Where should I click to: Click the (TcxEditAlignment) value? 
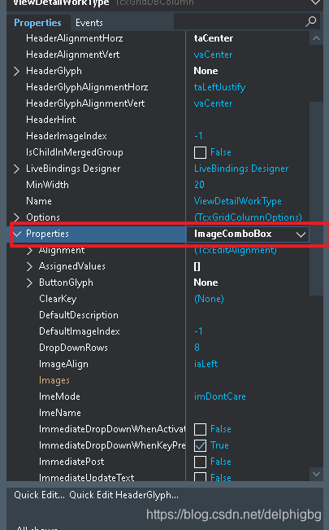(236, 250)
